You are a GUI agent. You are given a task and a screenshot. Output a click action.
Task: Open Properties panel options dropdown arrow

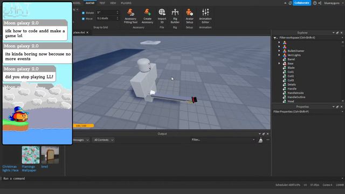coord(333,107)
